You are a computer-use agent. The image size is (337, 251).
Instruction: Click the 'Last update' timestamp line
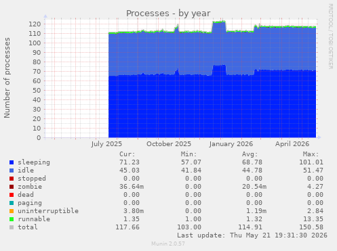pyautogui.click(x=252, y=235)
